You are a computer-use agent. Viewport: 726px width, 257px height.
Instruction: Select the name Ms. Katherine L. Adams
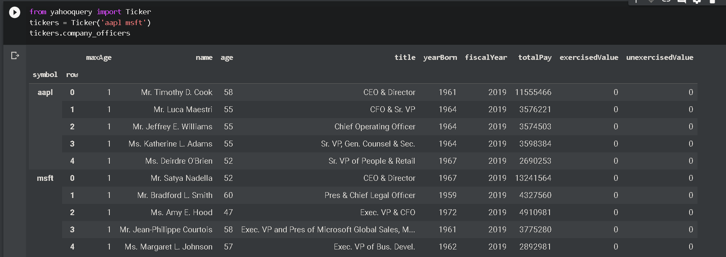(170, 144)
